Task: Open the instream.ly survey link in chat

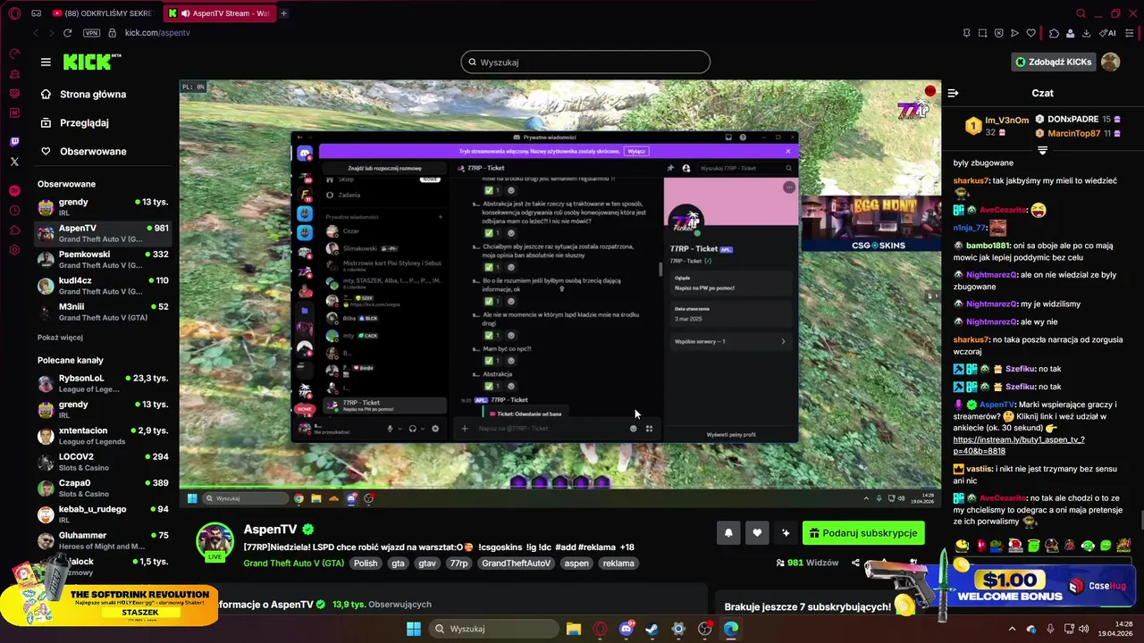Action: pyautogui.click(x=1019, y=445)
